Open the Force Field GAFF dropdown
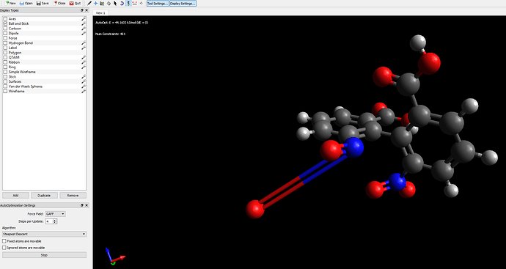506x269 pixels. pyautogui.click(x=55, y=214)
